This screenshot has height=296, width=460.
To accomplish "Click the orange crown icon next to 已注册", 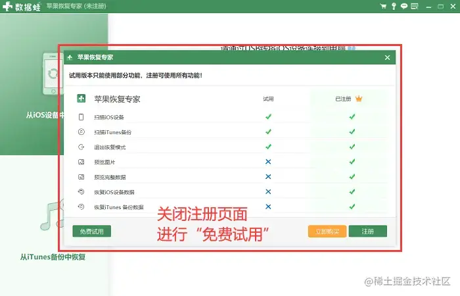I will pyautogui.click(x=359, y=99).
